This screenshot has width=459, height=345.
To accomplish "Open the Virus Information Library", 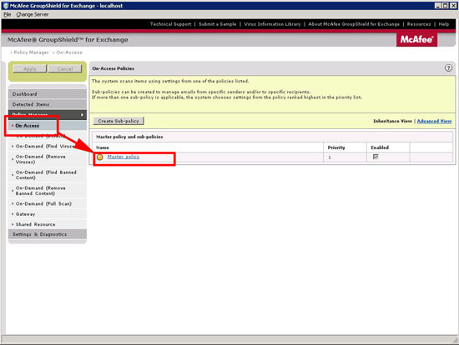I will click(x=272, y=24).
